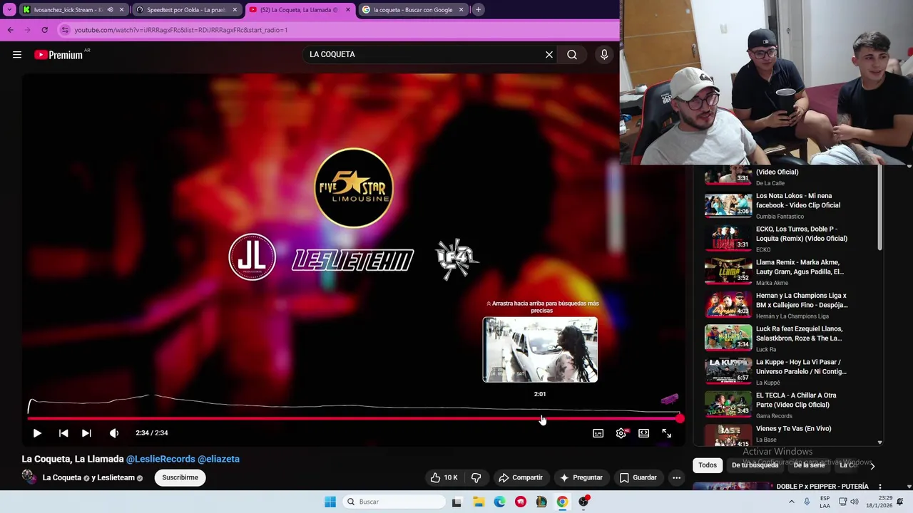913x513 pixels.
Task: Start voice search with the microphone
Action: 604,54
